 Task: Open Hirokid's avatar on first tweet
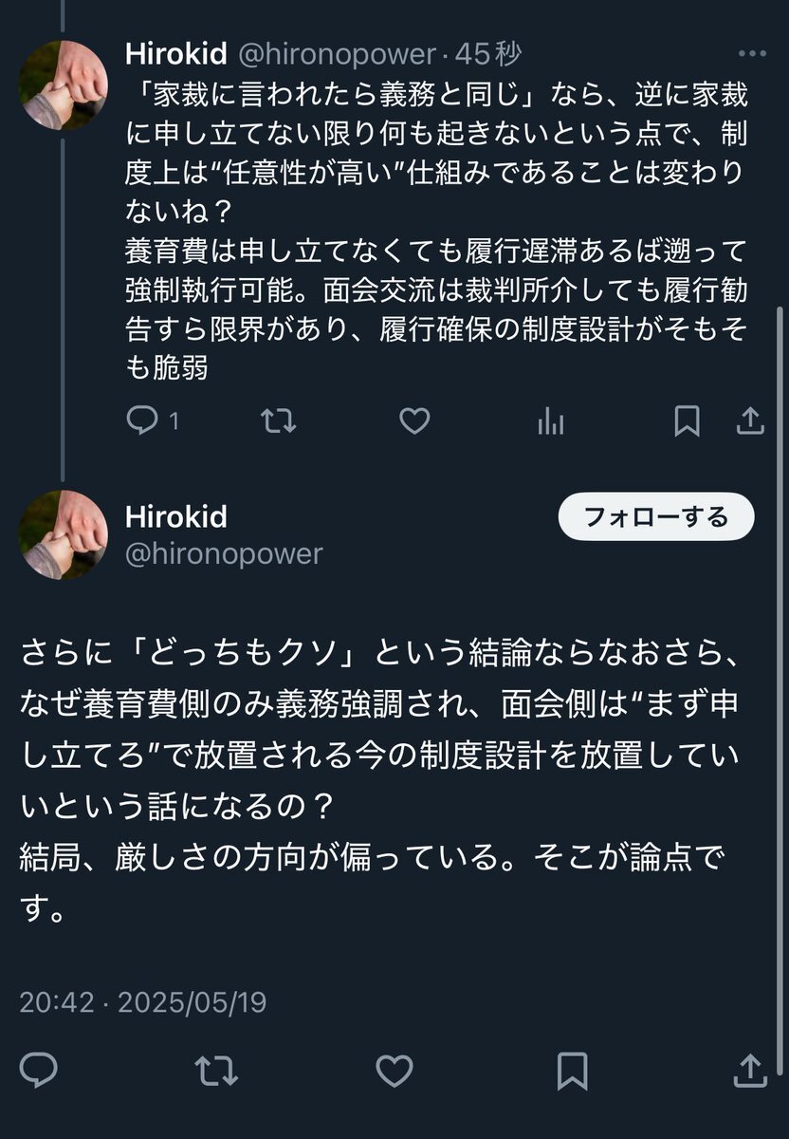point(64,84)
